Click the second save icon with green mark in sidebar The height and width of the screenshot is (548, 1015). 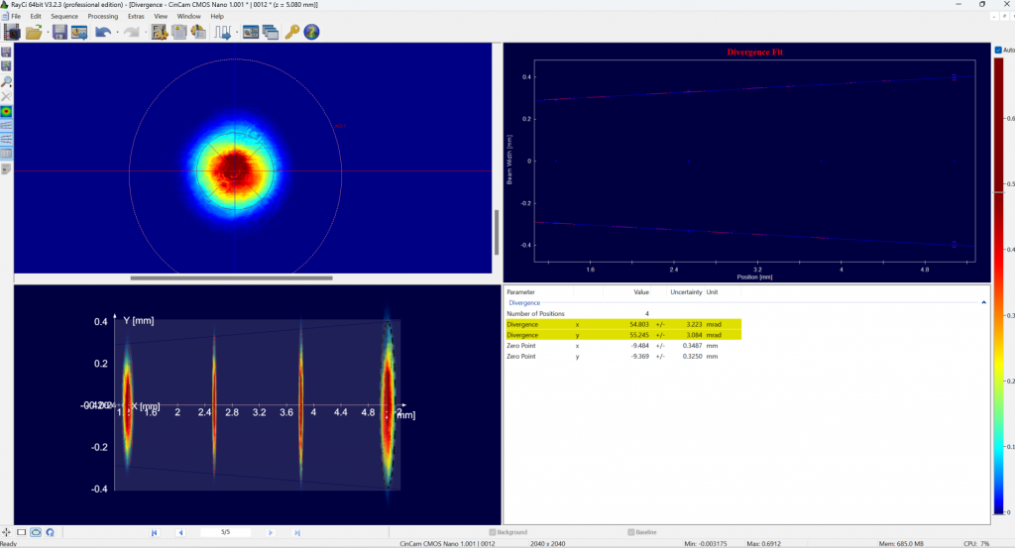[7, 66]
